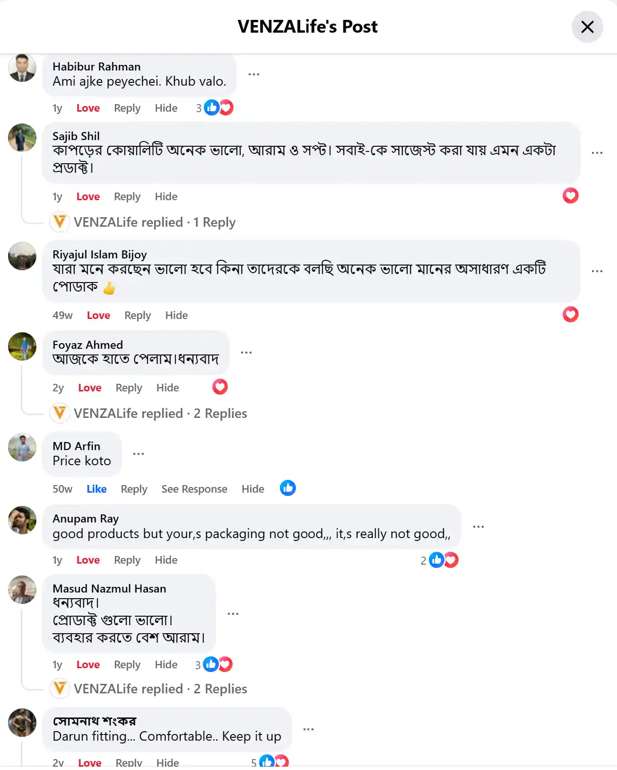The image size is (617, 770).
Task: Remove Love from Anupam Ray's comment
Action: click(88, 560)
